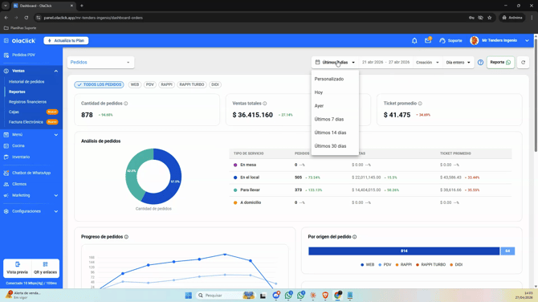The width and height of the screenshot is (538, 302).
Task: Choose Ayer from date range list
Action: coord(335,106)
